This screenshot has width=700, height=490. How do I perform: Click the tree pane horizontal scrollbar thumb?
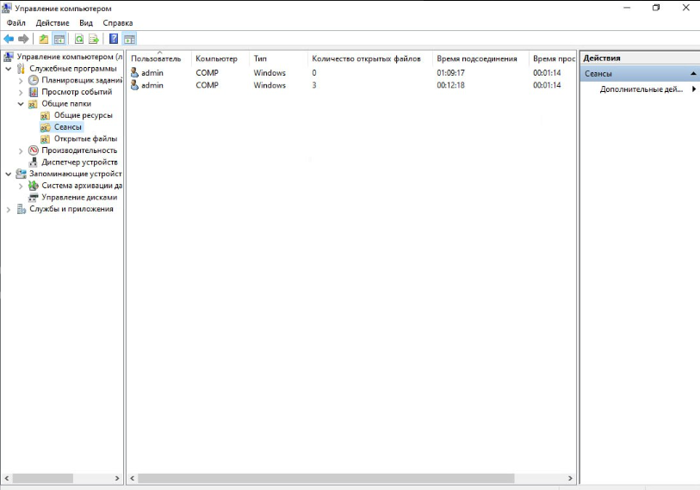[43, 479]
